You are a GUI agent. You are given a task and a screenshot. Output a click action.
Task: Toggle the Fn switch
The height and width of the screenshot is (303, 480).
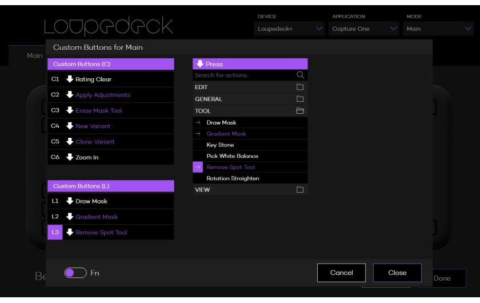[x=75, y=273]
